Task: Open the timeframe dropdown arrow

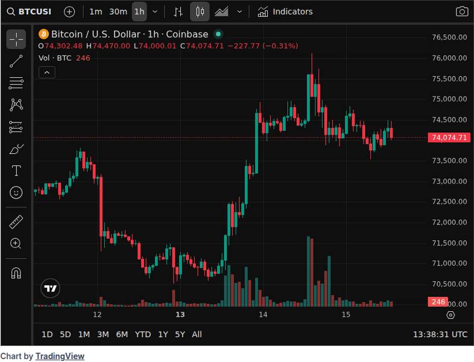Action: 155,12
